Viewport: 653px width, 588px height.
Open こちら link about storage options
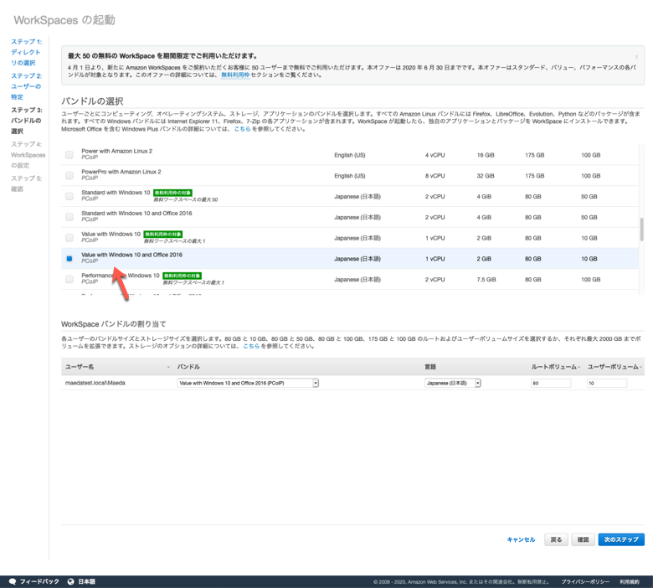(x=251, y=346)
